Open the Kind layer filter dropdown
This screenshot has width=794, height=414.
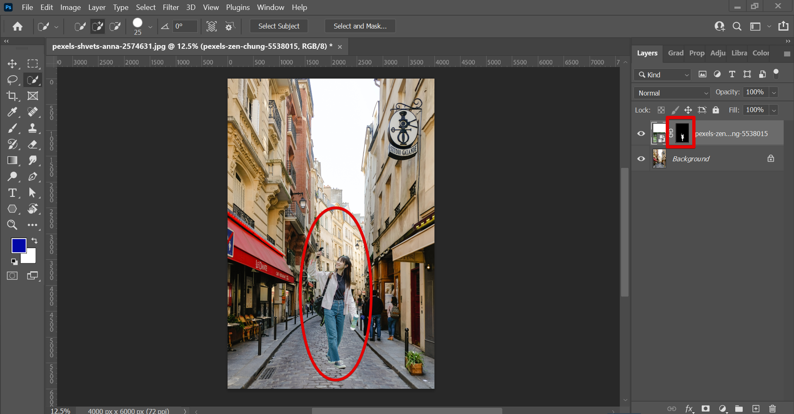coord(662,75)
